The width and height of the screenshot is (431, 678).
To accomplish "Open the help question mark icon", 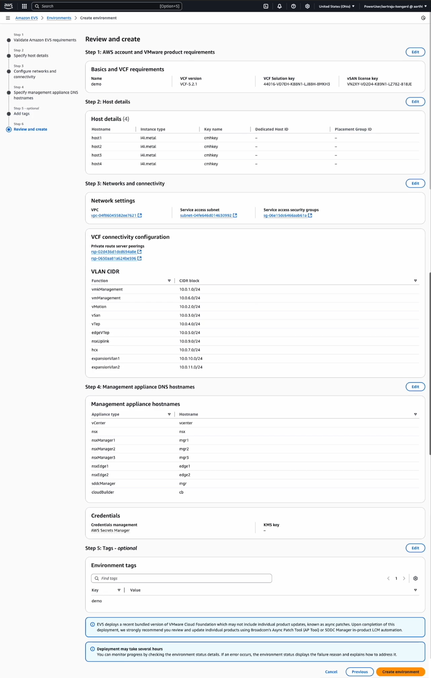I will (294, 6).
